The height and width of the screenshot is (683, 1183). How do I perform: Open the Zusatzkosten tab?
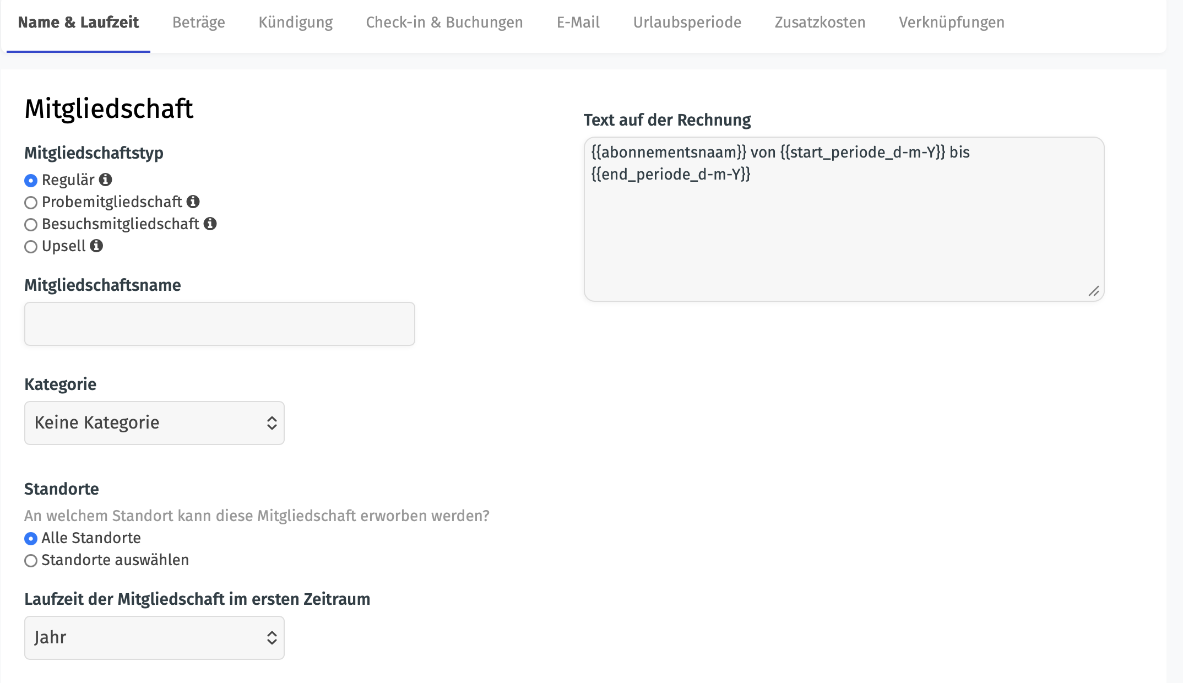pyautogui.click(x=820, y=23)
